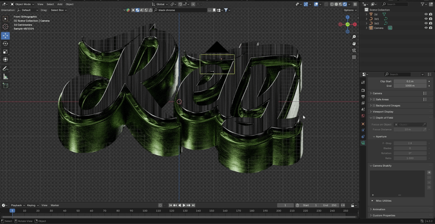The width and height of the screenshot is (435, 224).
Task: Add a Camera Shakify entry with plus button
Action: [429, 172]
